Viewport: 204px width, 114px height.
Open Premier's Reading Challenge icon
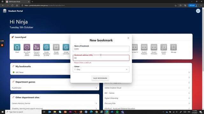(x=37, y=47)
